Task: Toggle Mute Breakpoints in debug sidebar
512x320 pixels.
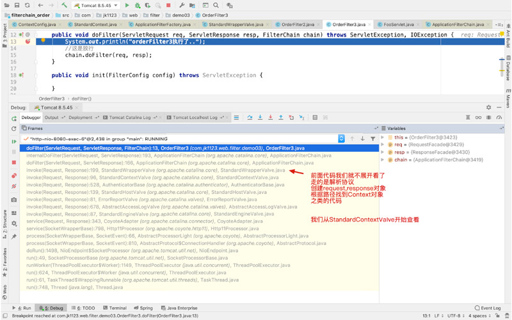Action: coord(13,186)
